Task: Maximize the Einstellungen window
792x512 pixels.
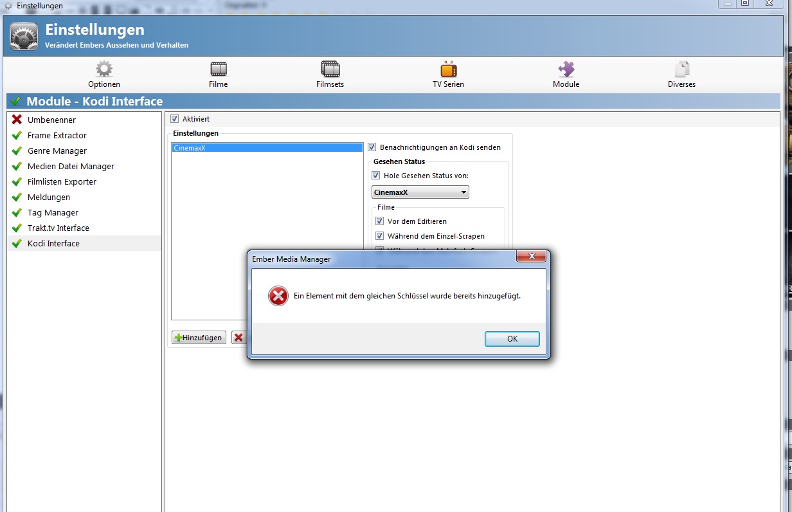Action: click(744, 3)
